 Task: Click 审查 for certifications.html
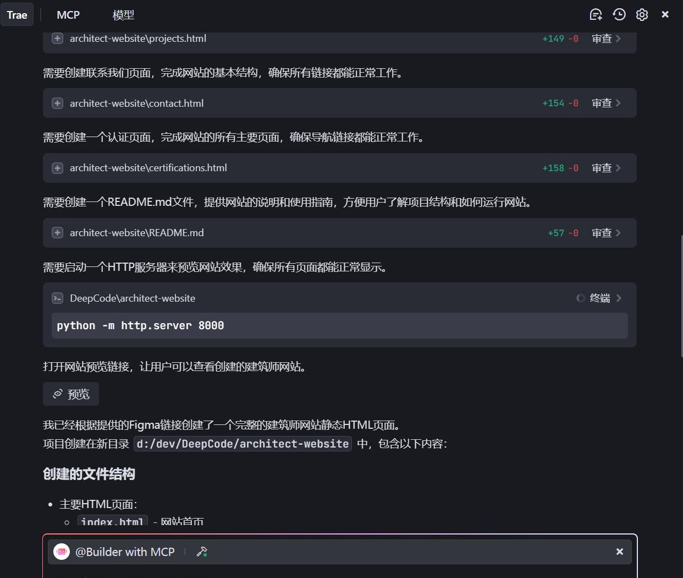602,168
